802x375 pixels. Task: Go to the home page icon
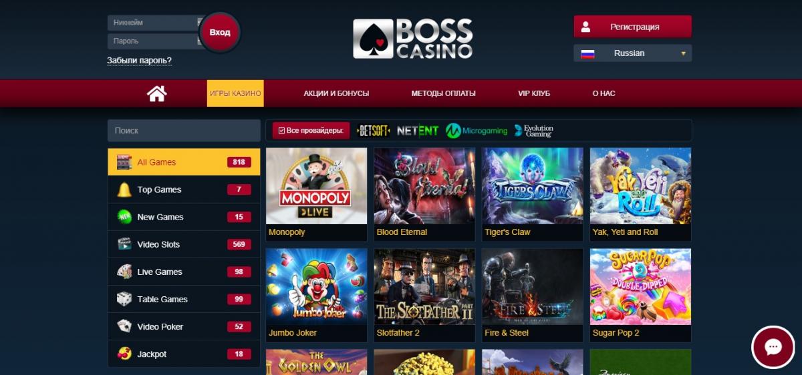pyautogui.click(x=156, y=93)
